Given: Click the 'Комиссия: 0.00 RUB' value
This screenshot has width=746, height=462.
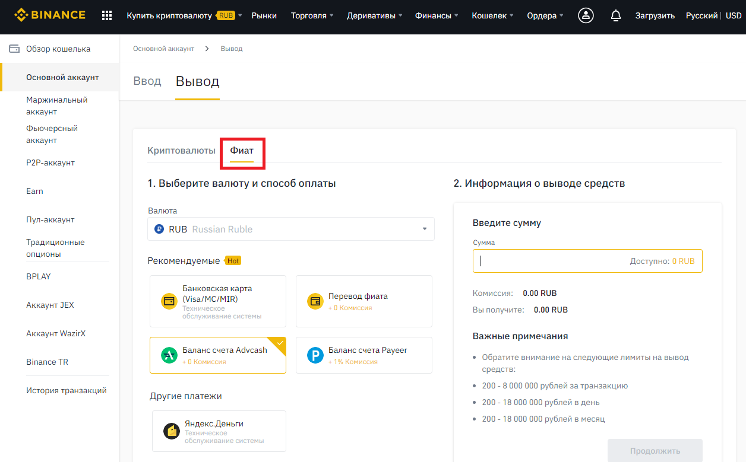Looking at the screenshot, I should click(x=540, y=293).
